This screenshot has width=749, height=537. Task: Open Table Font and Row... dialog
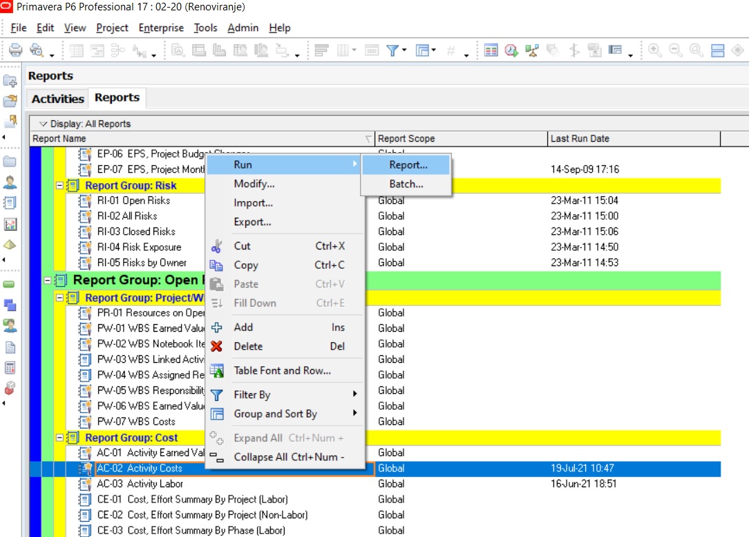tap(285, 370)
